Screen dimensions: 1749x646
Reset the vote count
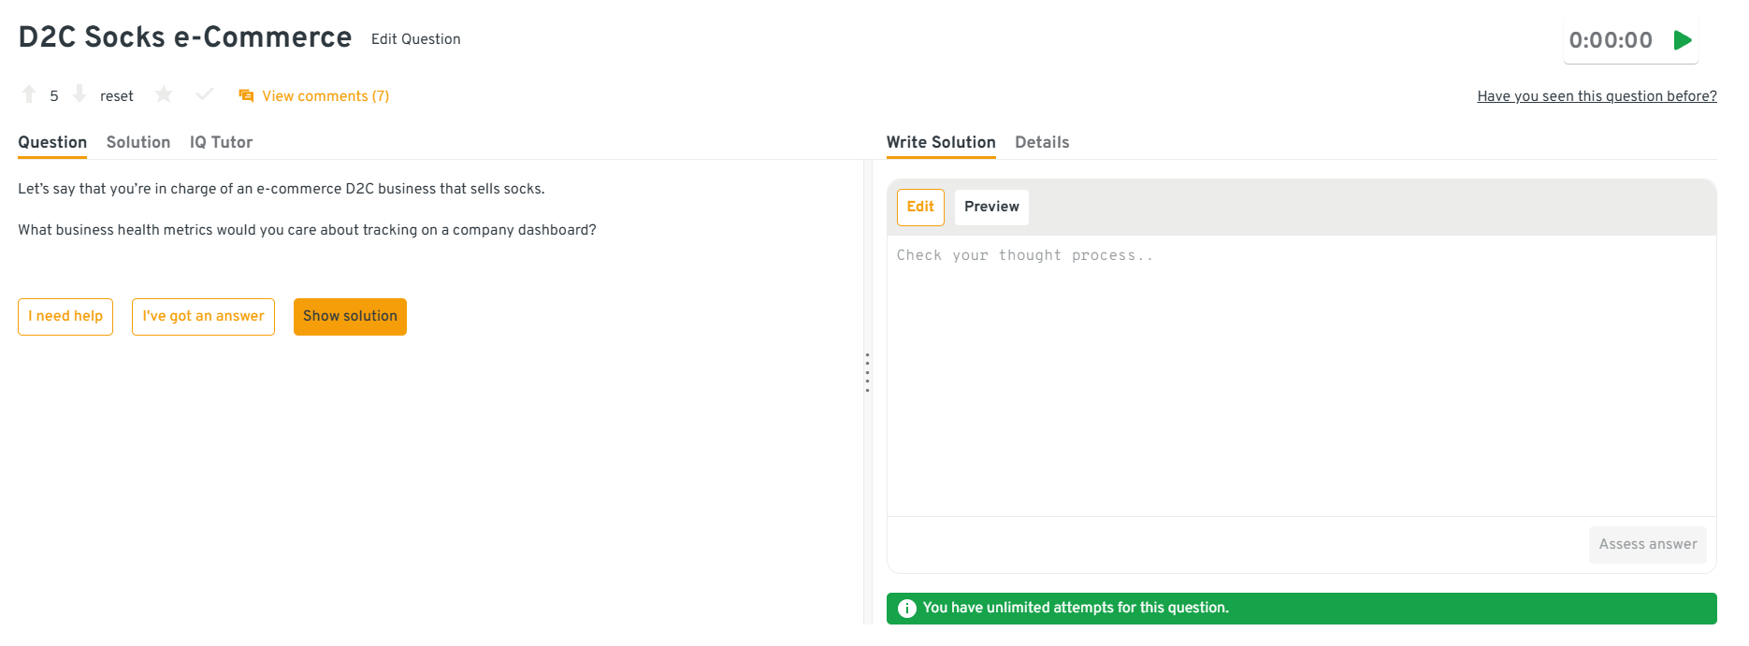point(117,96)
